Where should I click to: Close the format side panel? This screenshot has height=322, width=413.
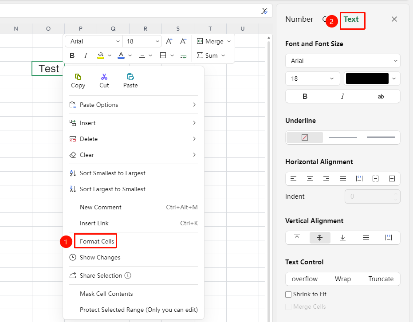[x=394, y=19]
